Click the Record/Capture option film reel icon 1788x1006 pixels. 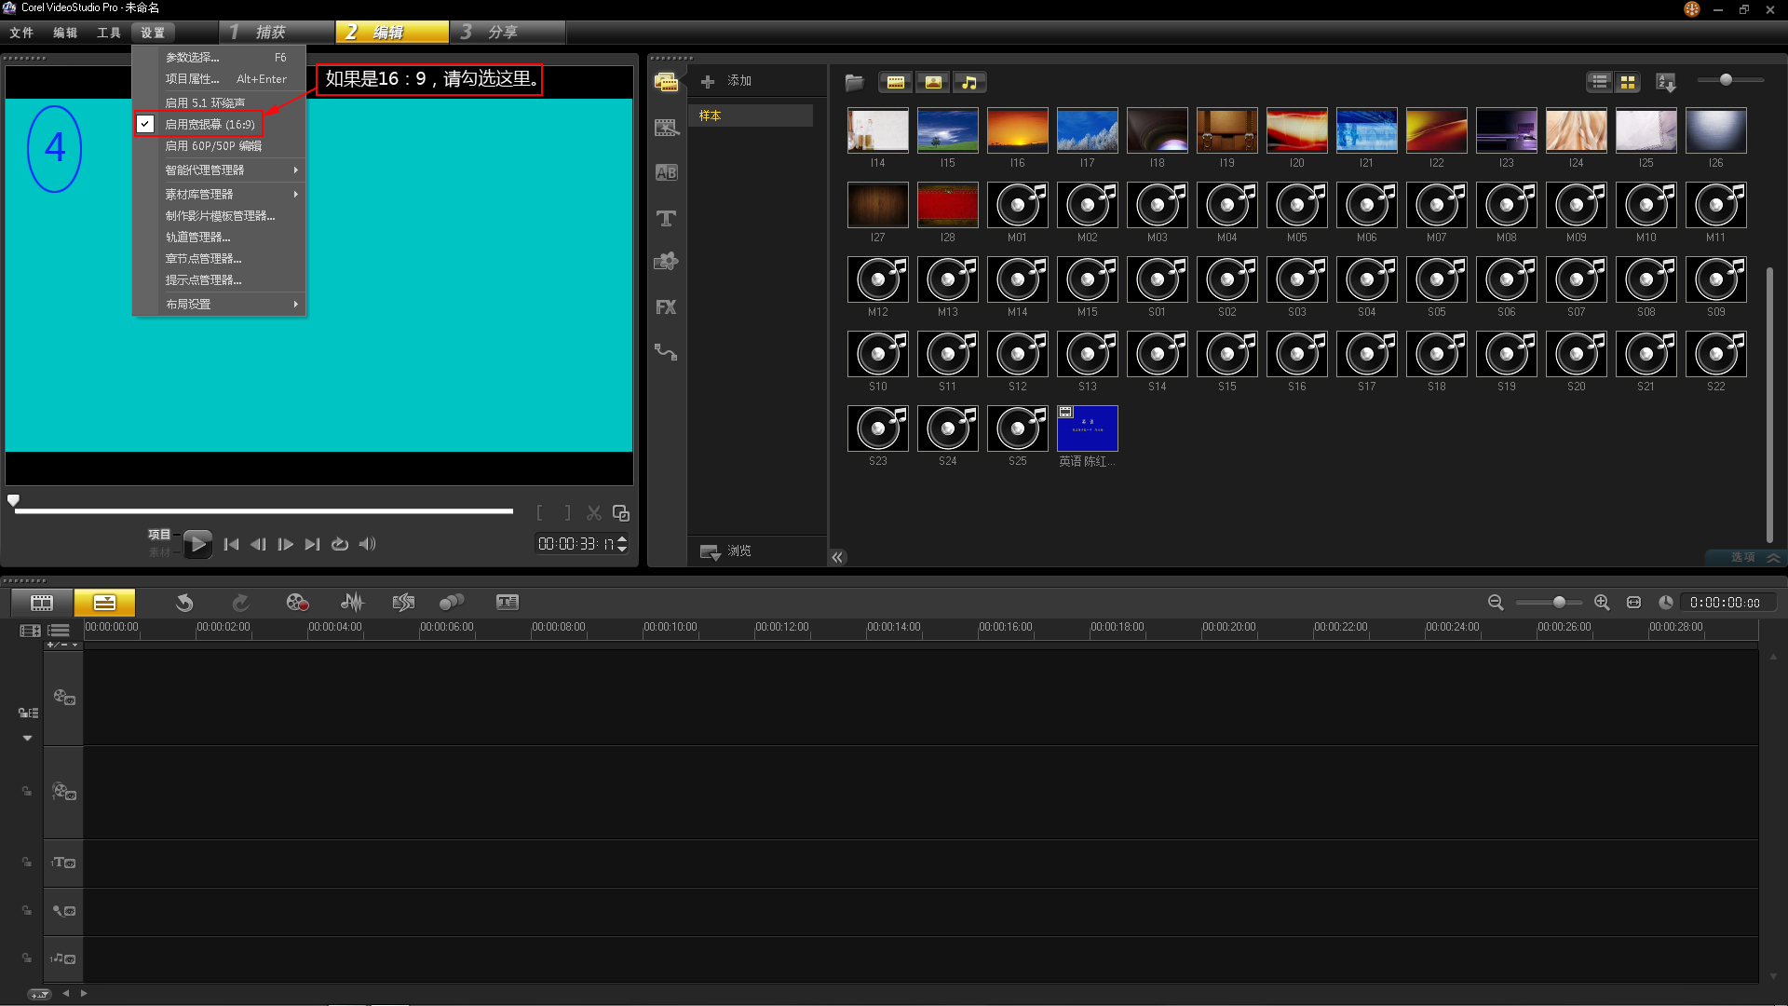pos(297,603)
